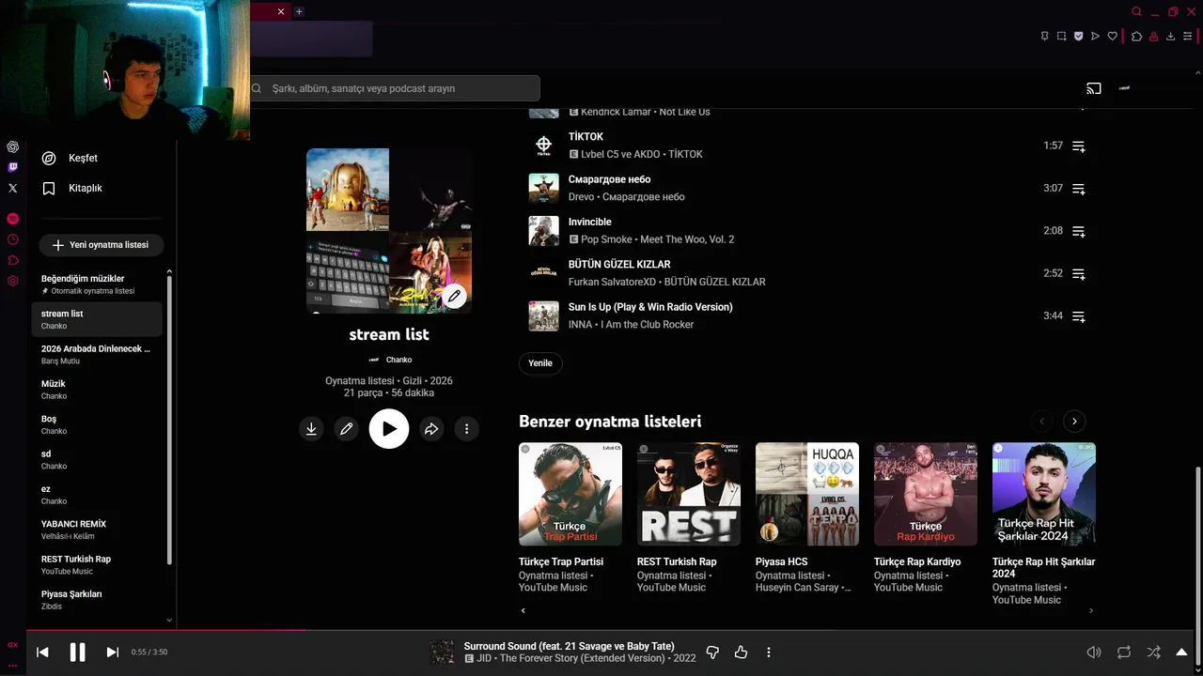The width and height of the screenshot is (1203, 676).
Task: Create a playlist with Yeni oynatma listesi
Action: [x=101, y=245]
